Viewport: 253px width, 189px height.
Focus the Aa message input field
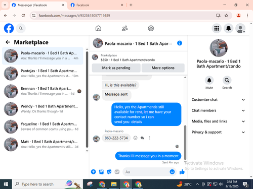[146, 172]
